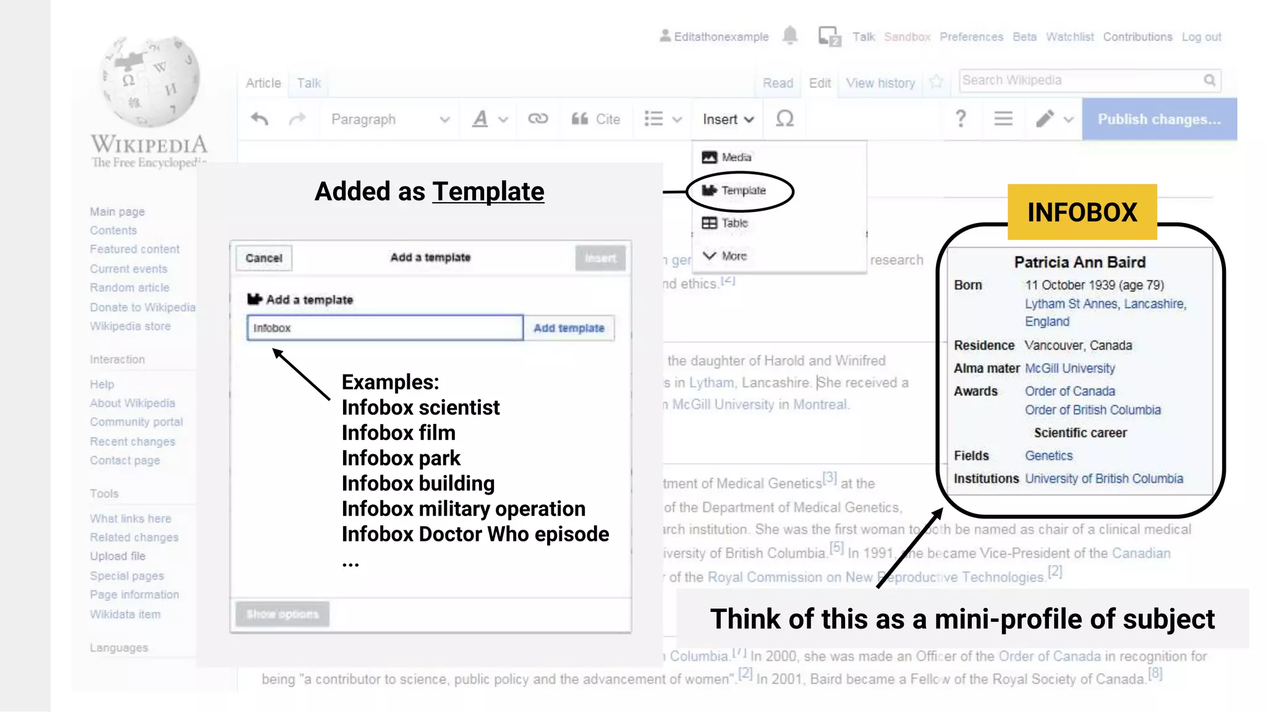This screenshot has width=1266, height=712.
Task: Open What links here tool link
Action: click(x=130, y=519)
